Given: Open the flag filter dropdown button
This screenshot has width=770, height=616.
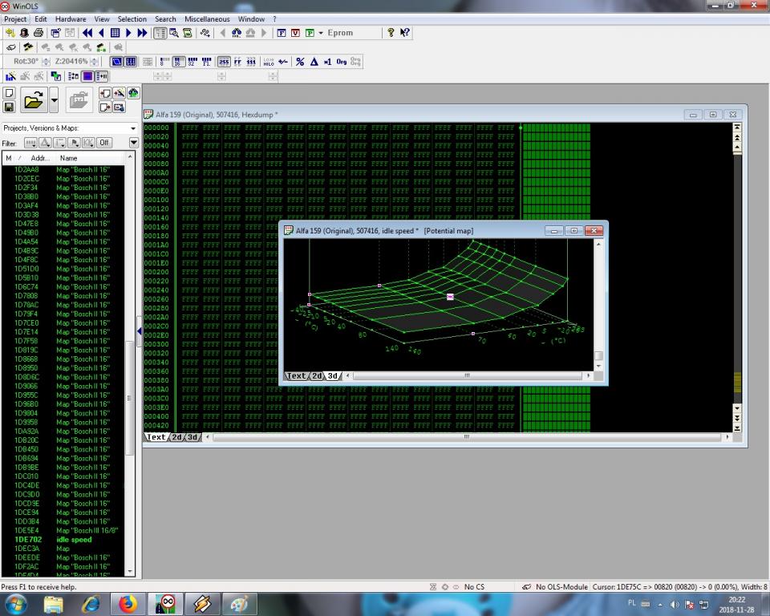Looking at the screenshot, I should [x=74, y=143].
